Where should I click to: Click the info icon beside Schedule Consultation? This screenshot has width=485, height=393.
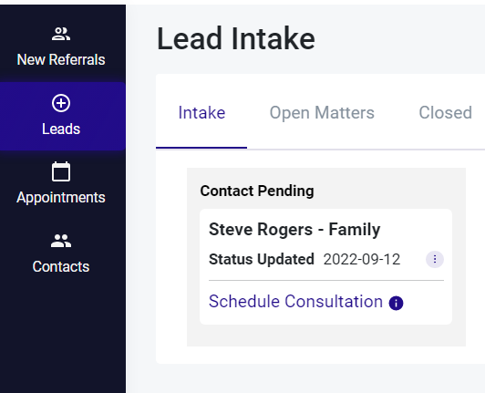396,303
